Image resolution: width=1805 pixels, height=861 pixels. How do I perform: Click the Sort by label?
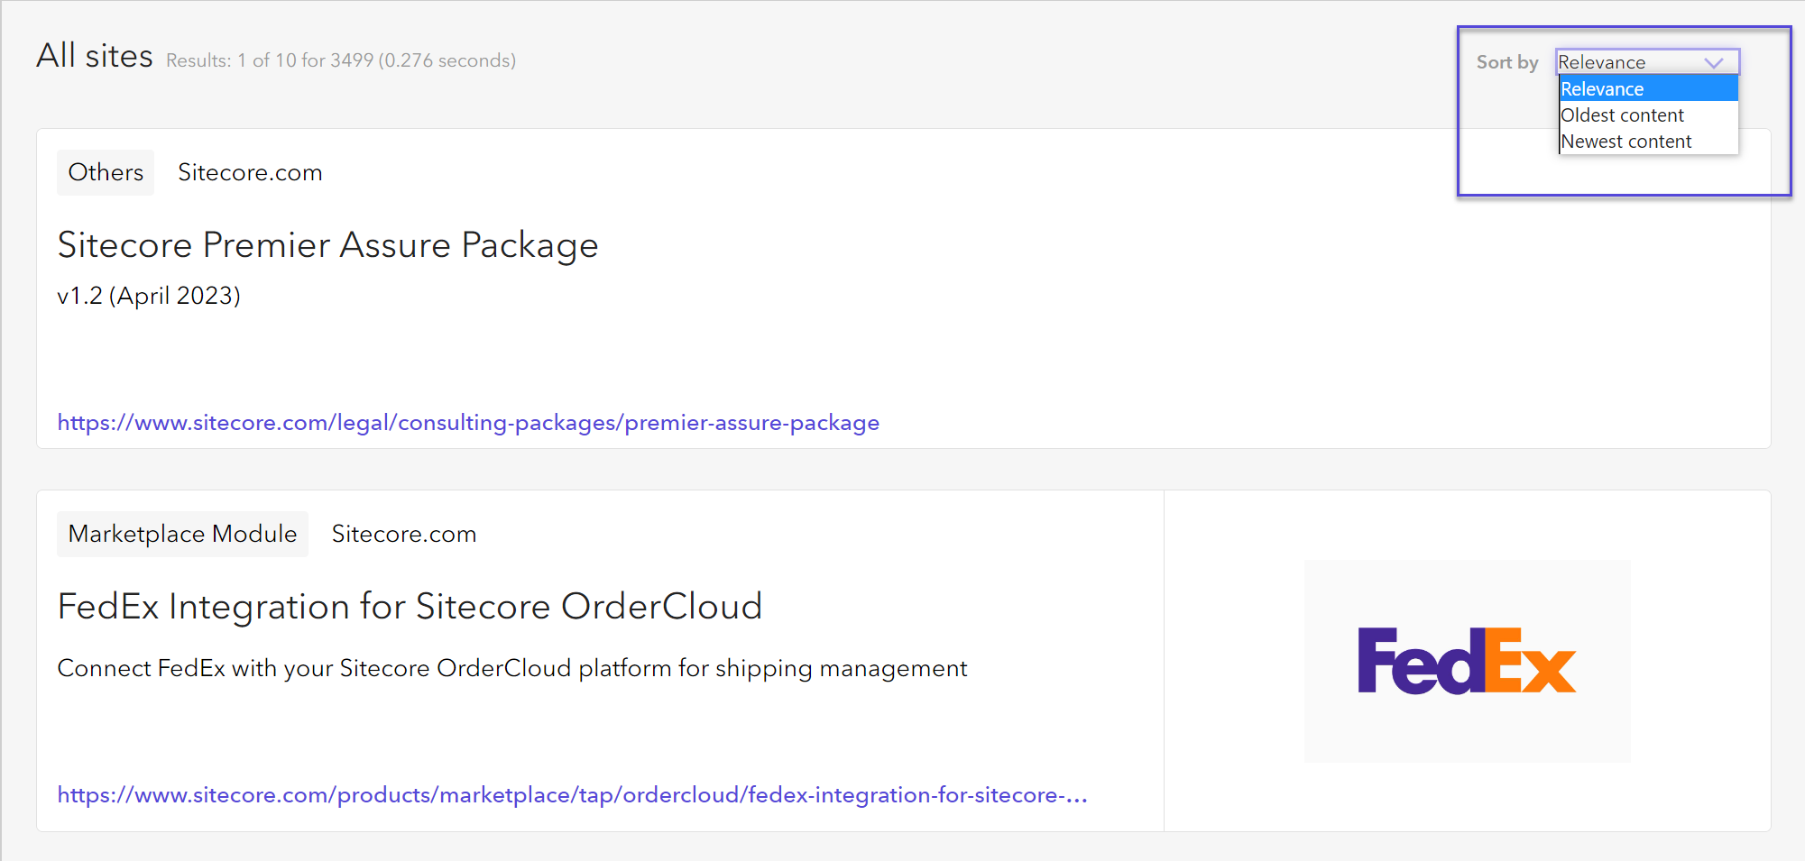(1507, 62)
